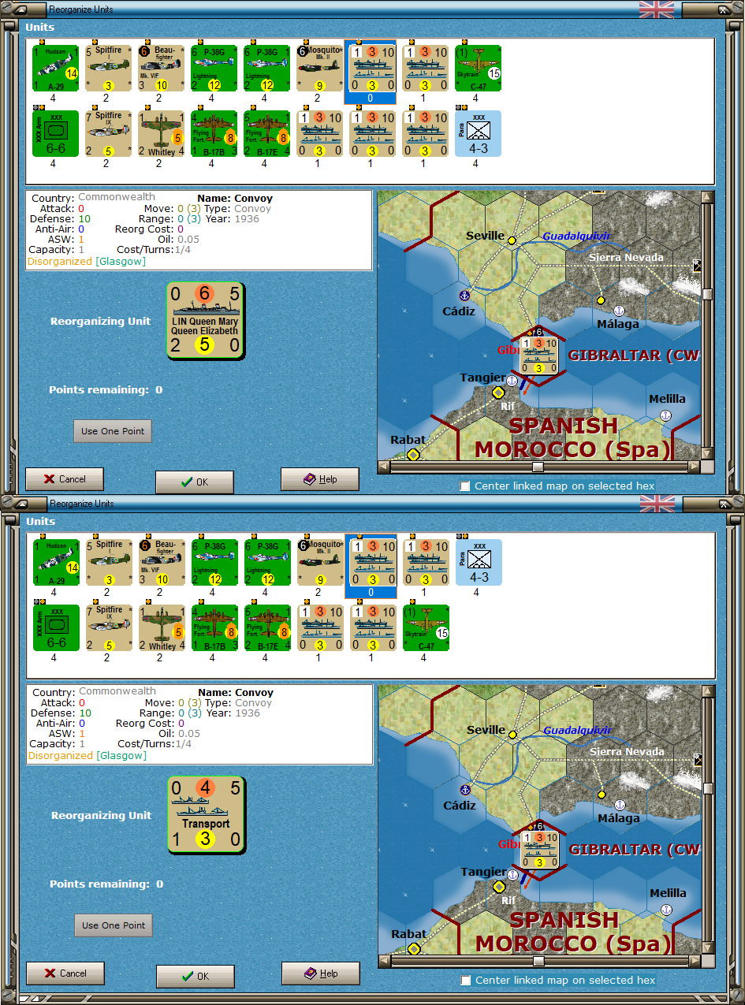Select Mosquito Mk. II in upper window
This screenshot has width=745, height=1005.
[x=320, y=68]
